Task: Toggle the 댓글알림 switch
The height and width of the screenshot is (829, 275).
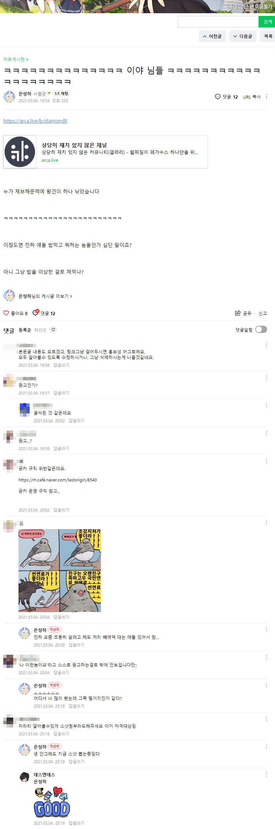Action: coord(261,329)
